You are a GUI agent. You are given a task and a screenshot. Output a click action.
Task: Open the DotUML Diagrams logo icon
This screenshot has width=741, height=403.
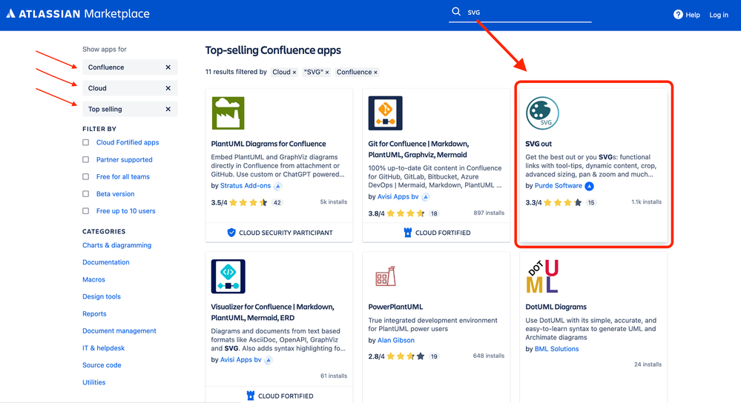tap(542, 276)
